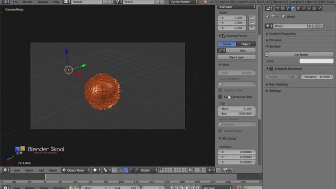This screenshot has height=189, width=336.
Task: Click the world Color swatch
Action: pos(316,61)
